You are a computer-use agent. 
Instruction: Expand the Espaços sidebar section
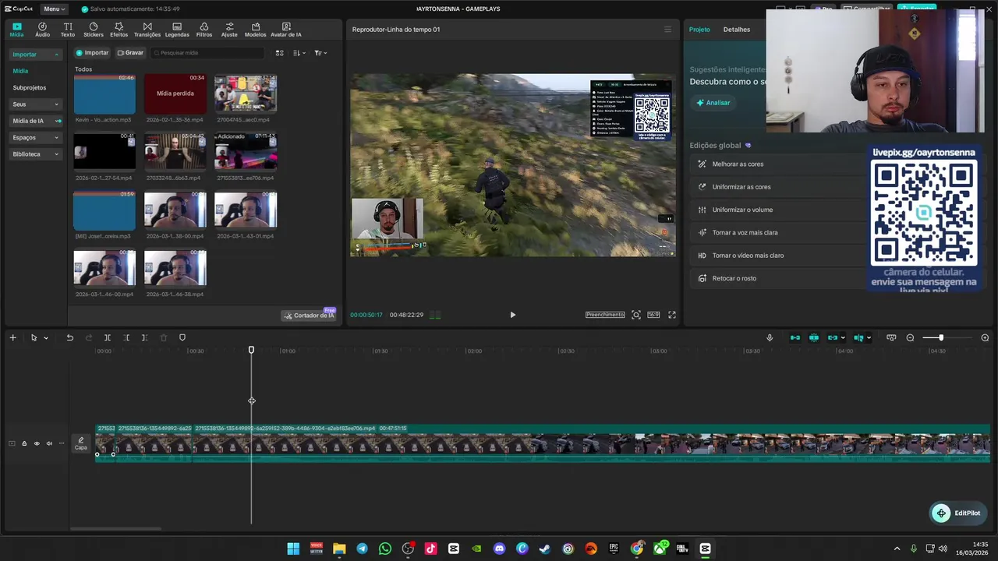tap(36, 137)
